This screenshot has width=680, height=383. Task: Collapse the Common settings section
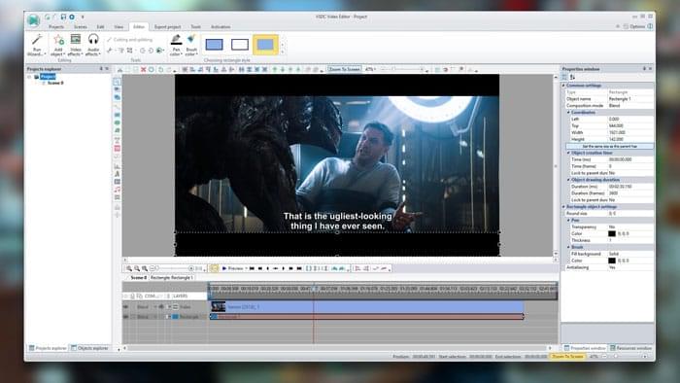point(563,86)
